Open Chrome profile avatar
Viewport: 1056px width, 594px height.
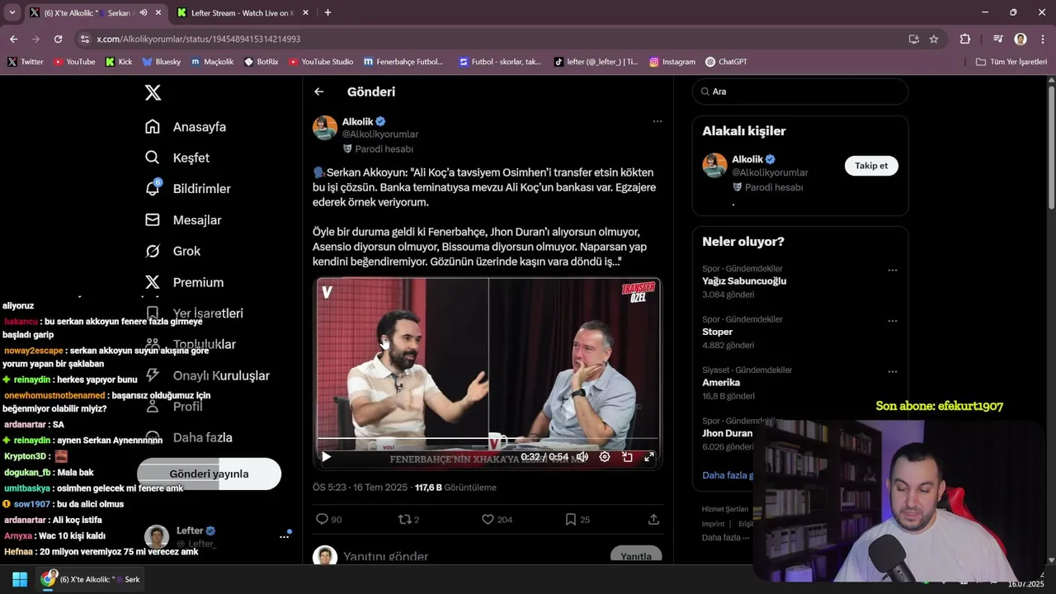[x=1021, y=39]
